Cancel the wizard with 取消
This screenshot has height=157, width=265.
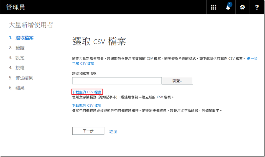(113, 132)
